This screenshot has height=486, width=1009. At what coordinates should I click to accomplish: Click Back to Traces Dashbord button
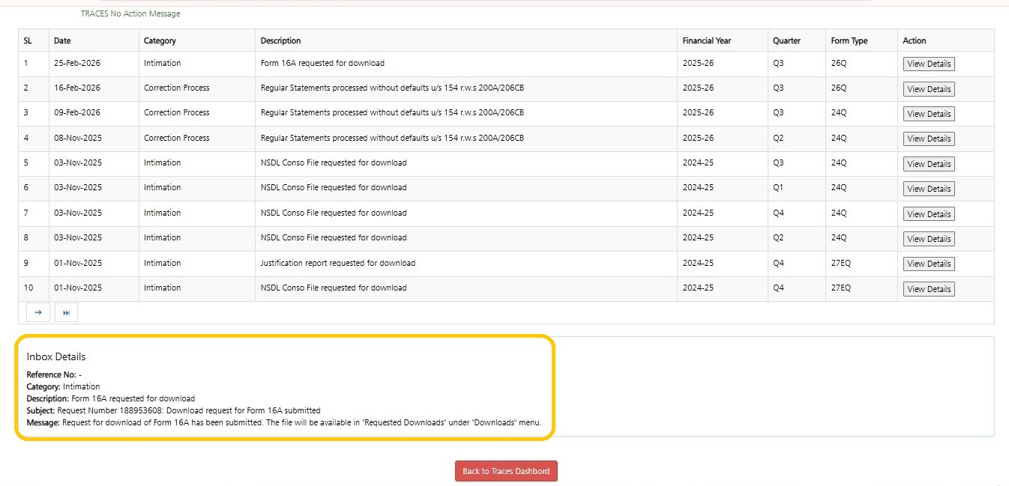(506, 471)
